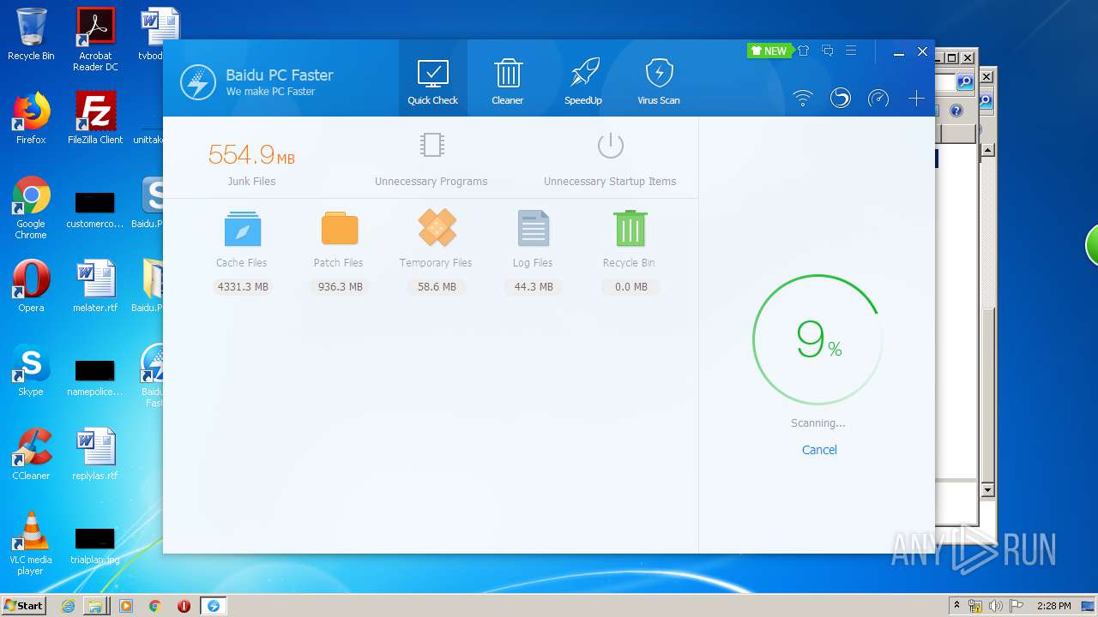Image resolution: width=1098 pixels, height=617 pixels.
Task: Select the trialplan.jpg desktop file
Action: [x=95, y=545]
